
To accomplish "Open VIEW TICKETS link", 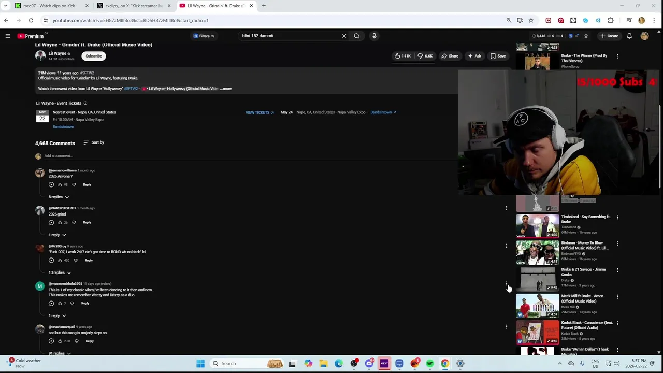I will 260,112.
